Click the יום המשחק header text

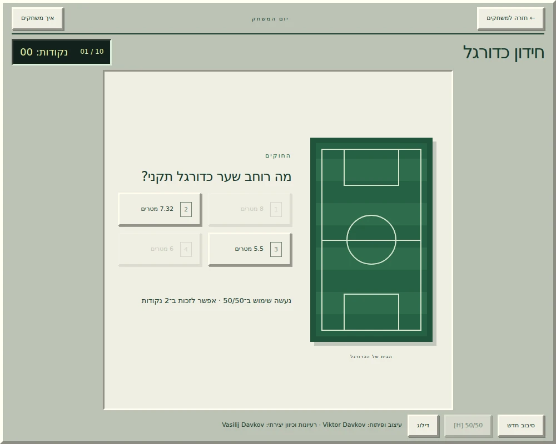270,19
